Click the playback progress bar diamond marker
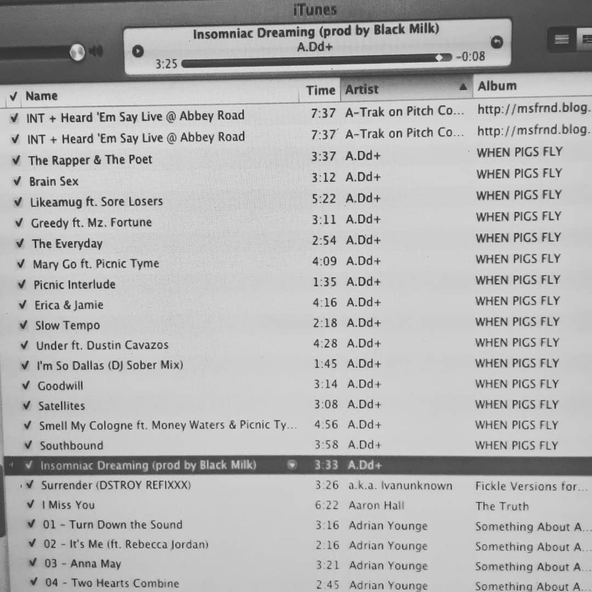Viewport: 592px width, 592px height. [440, 58]
